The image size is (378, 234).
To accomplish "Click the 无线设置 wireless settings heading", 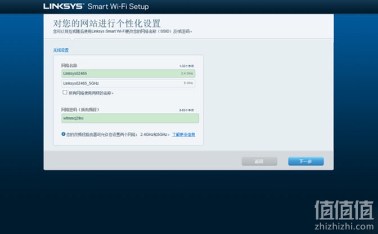I will pyautogui.click(x=61, y=51).
